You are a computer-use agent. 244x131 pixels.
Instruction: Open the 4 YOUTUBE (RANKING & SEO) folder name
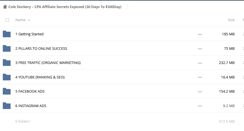click(40, 77)
